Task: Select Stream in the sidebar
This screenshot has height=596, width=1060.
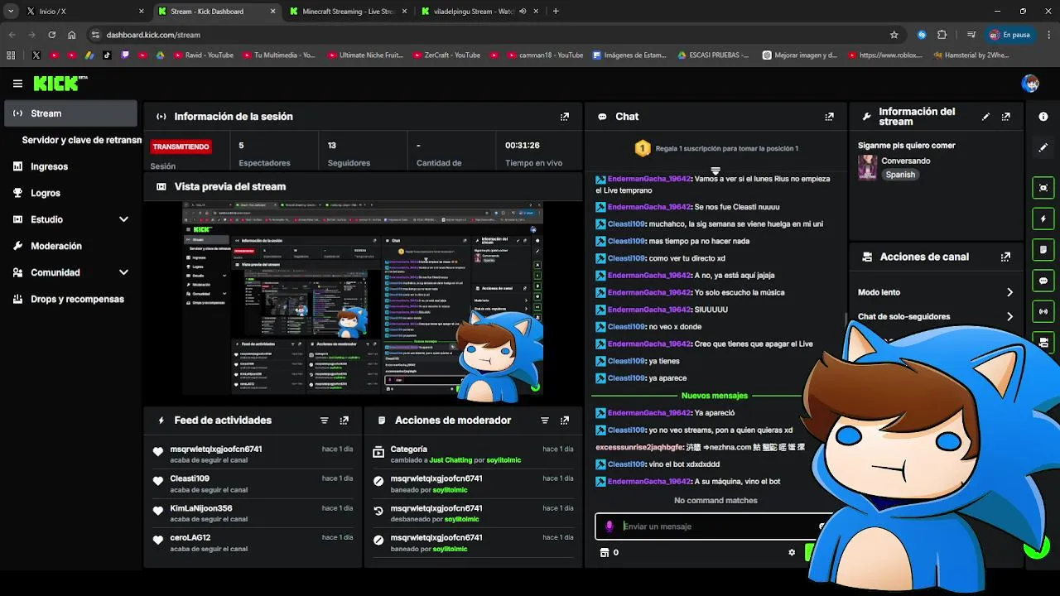Action: click(71, 113)
